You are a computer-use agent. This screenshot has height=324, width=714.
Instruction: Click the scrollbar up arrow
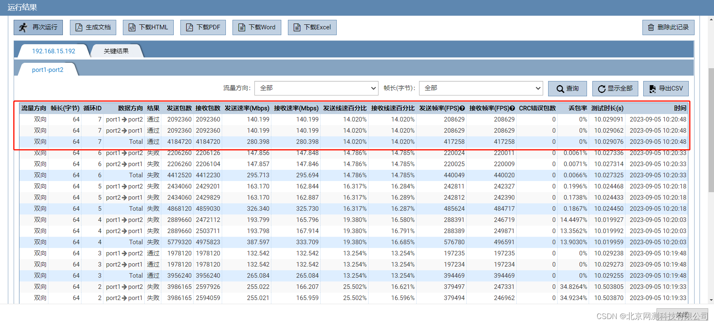[711, 19]
